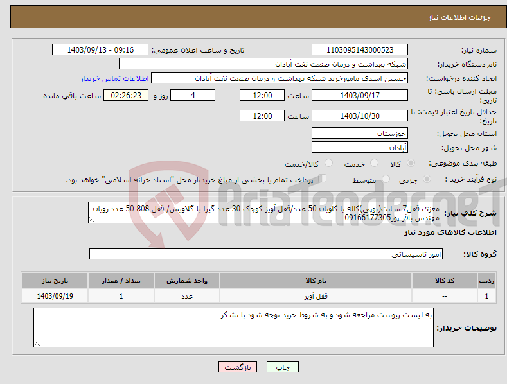Image resolution: width=507 pixels, height=384 pixels.
Task: Click the price validity date 1403/10/30
Action: (x=360, y=116)
